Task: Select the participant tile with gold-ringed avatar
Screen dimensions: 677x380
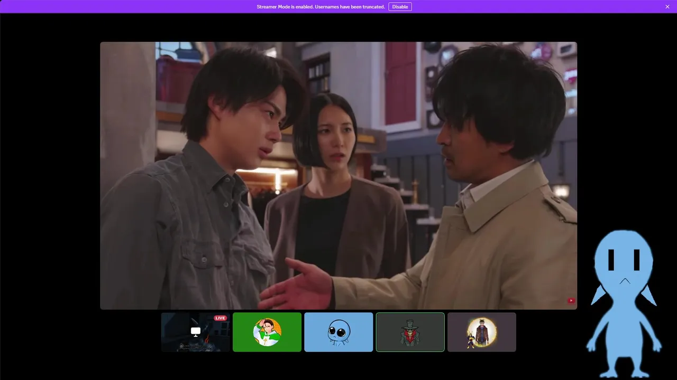Action: (x=481, y=332)
